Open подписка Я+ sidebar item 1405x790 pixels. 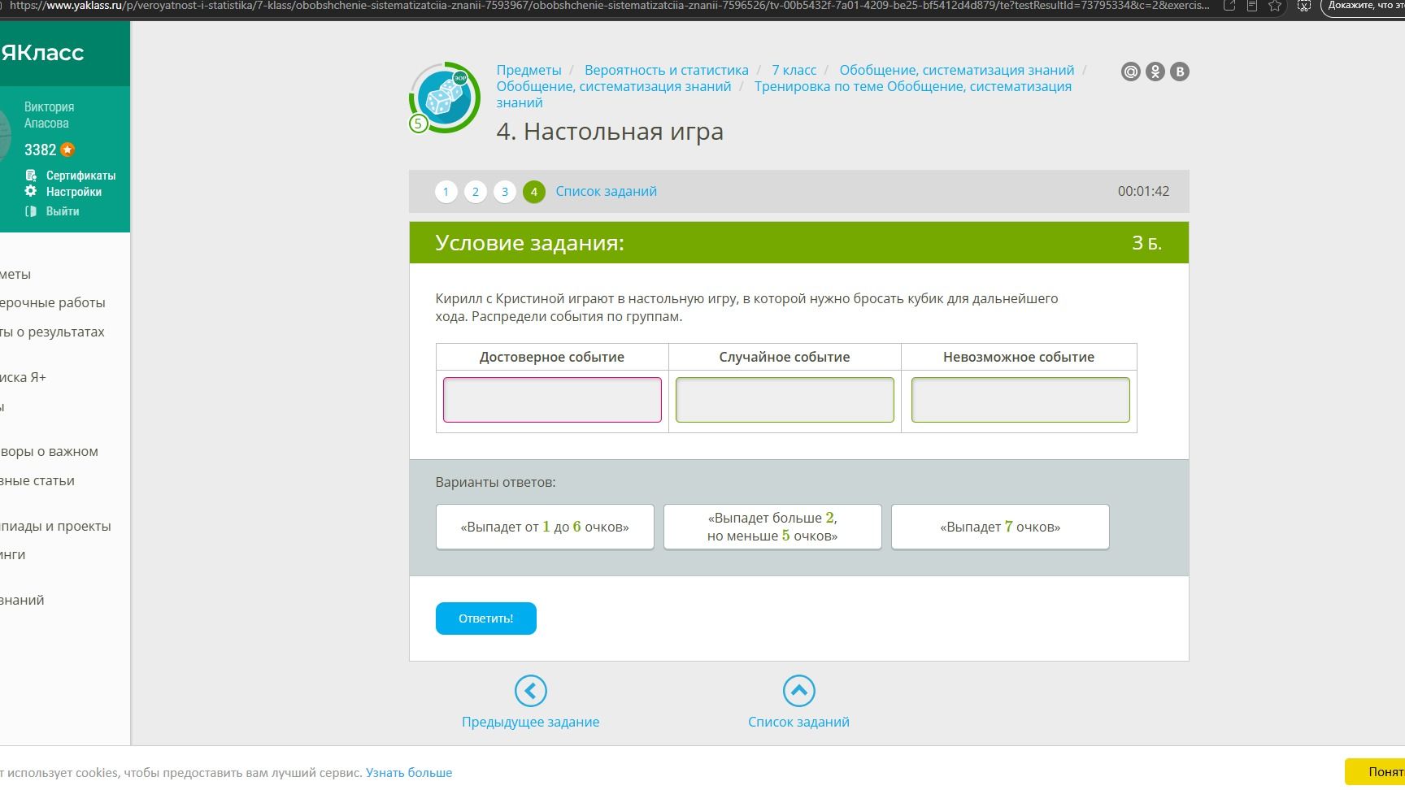(23, 377)
